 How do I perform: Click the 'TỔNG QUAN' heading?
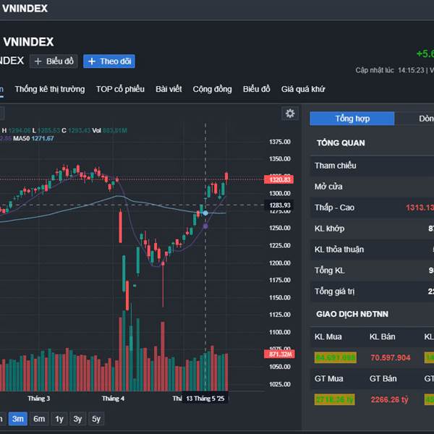tap(341, 142)
